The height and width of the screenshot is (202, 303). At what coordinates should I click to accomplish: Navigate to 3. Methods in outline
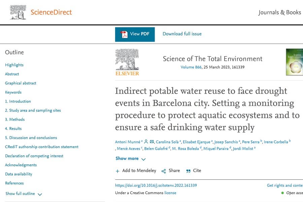click(15, 120)
